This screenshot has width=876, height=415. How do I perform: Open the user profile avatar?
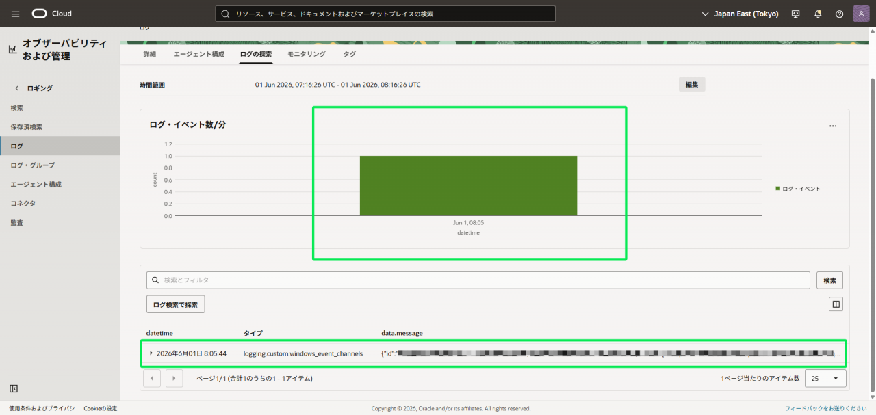click(x=861, y=14)
